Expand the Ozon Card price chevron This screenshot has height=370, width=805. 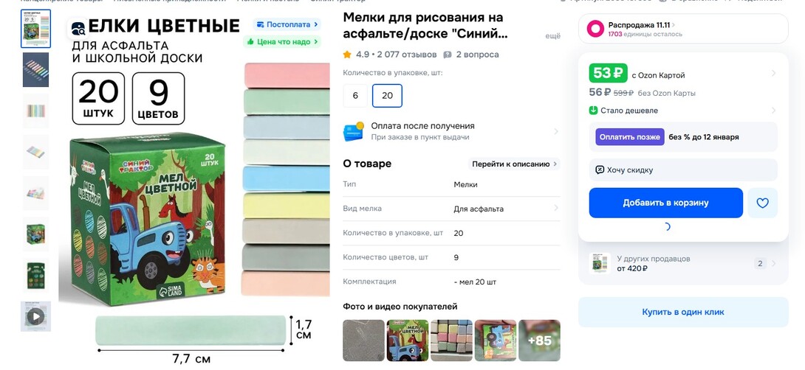click(774, 74)
